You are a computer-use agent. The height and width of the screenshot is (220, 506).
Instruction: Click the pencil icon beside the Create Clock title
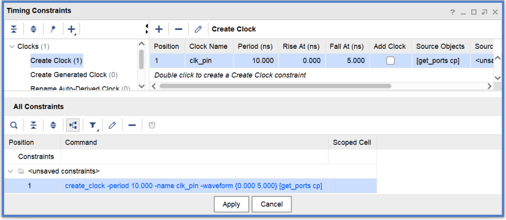click(198, 29)
